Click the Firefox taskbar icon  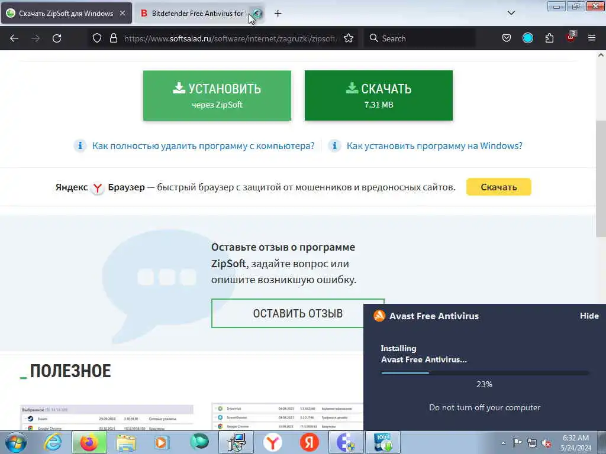coord(89,442)
